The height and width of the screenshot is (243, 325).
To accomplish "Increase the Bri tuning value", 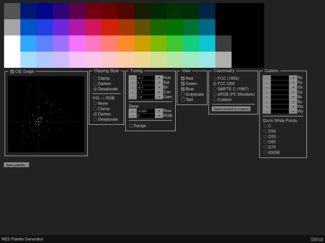I will (x=159, y=87).
